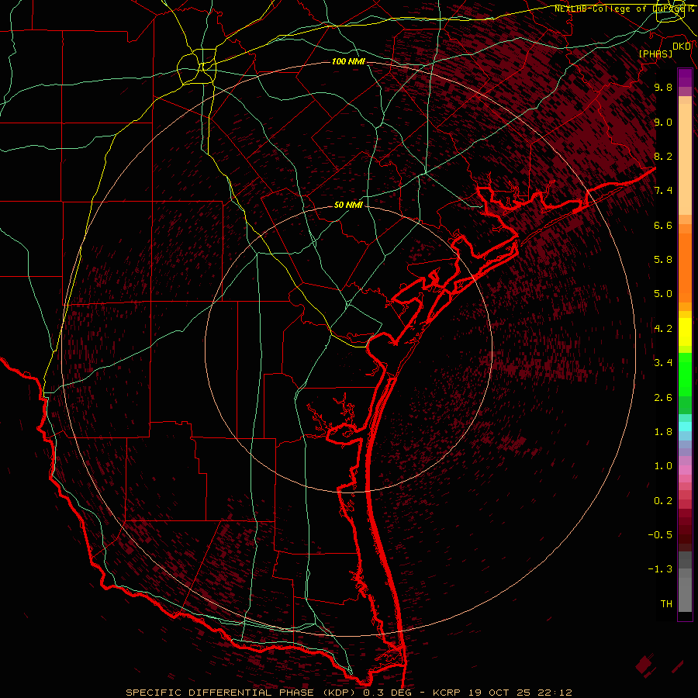Click the 1.8 value on the scale
This screenshot has width=698, height=698.
[x=663, y=432]
